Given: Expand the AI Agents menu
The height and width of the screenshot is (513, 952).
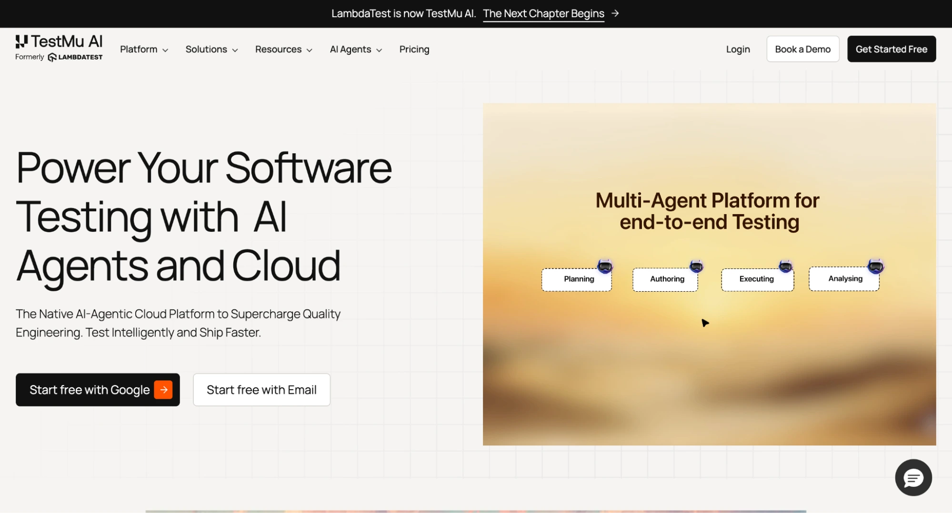Looking at the screenshot, I should (x=356, y=49).
